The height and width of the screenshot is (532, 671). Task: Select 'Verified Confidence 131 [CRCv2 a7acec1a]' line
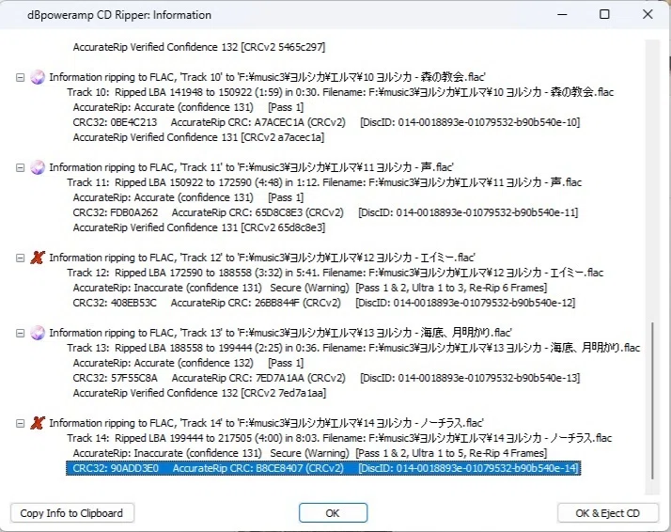(x=198, y=137)
